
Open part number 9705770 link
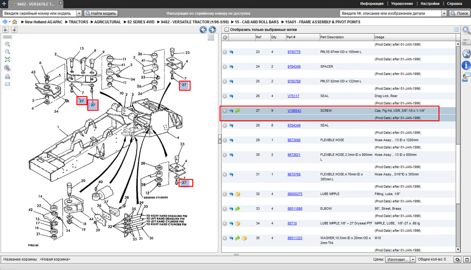(294, 52)
